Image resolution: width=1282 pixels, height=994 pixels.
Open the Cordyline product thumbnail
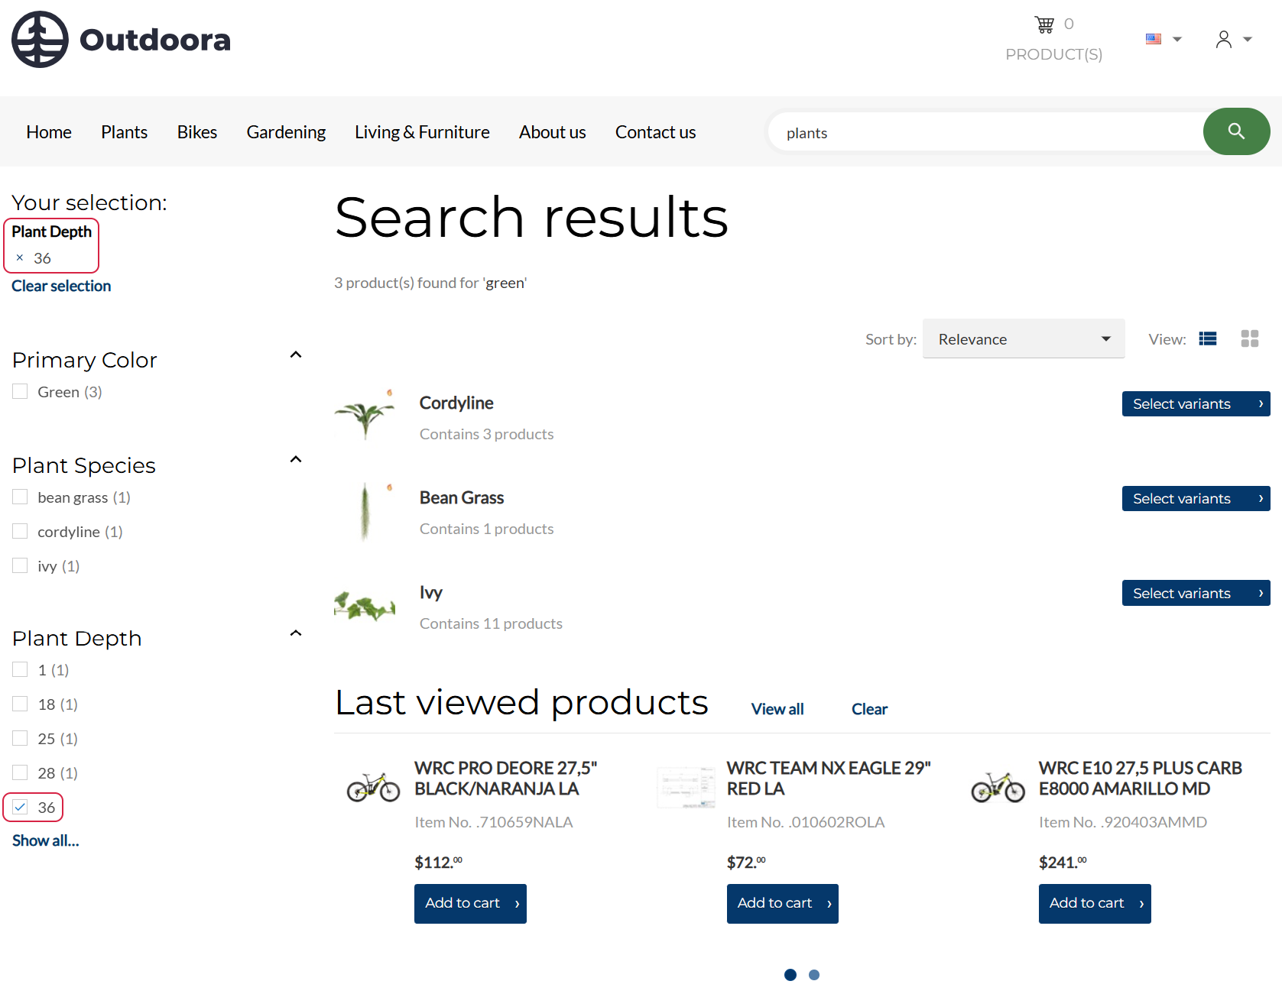tap(365, 414)
